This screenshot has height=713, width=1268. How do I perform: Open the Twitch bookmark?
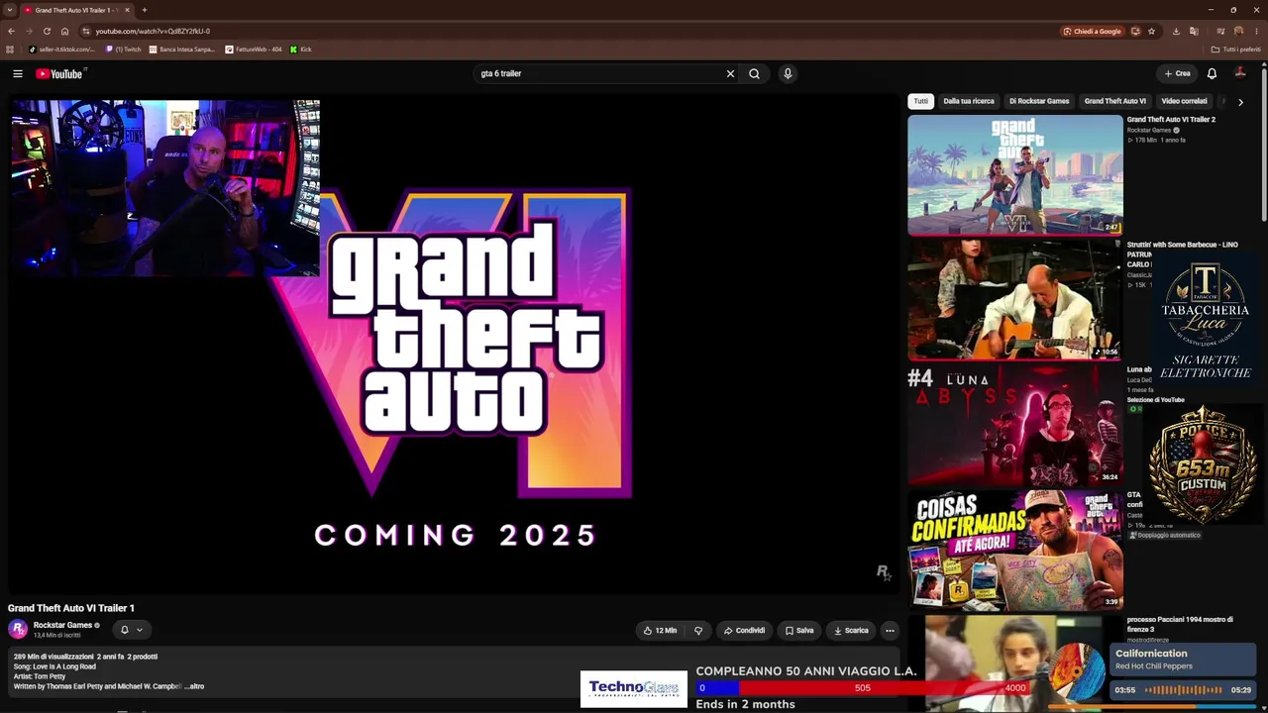point(124,50)
